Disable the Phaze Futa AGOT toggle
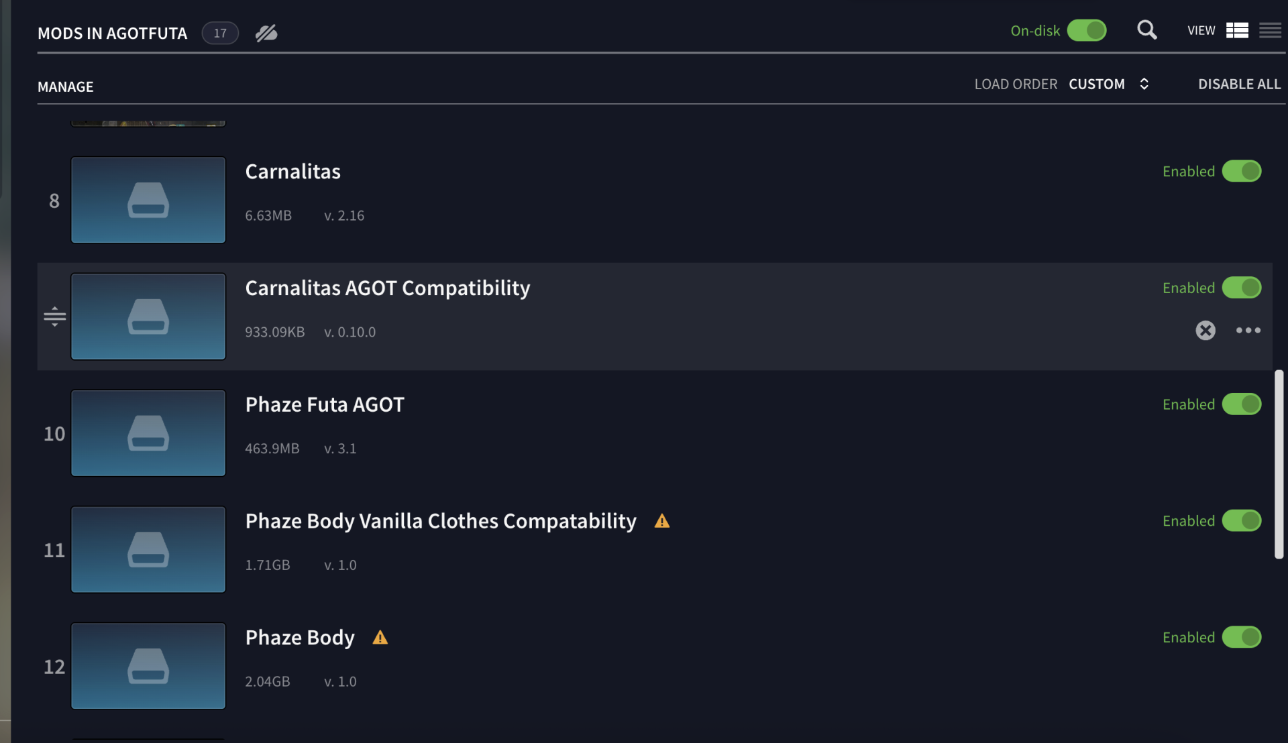1288x743 pixels. pyautogui.click(x=1242, y=404)
